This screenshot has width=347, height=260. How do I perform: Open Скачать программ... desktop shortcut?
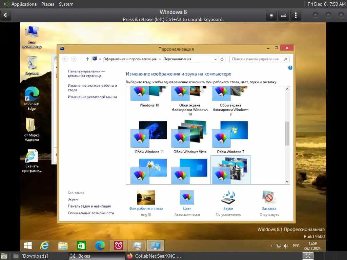click(x=32, y=160)
